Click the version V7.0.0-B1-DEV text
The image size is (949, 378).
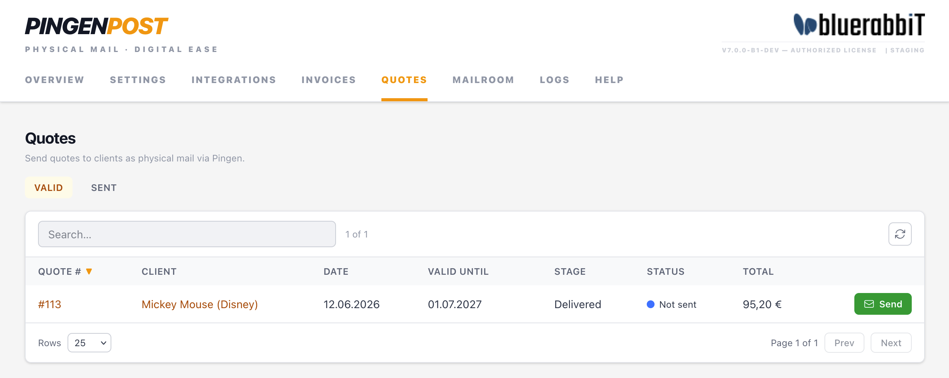(750, 50)
